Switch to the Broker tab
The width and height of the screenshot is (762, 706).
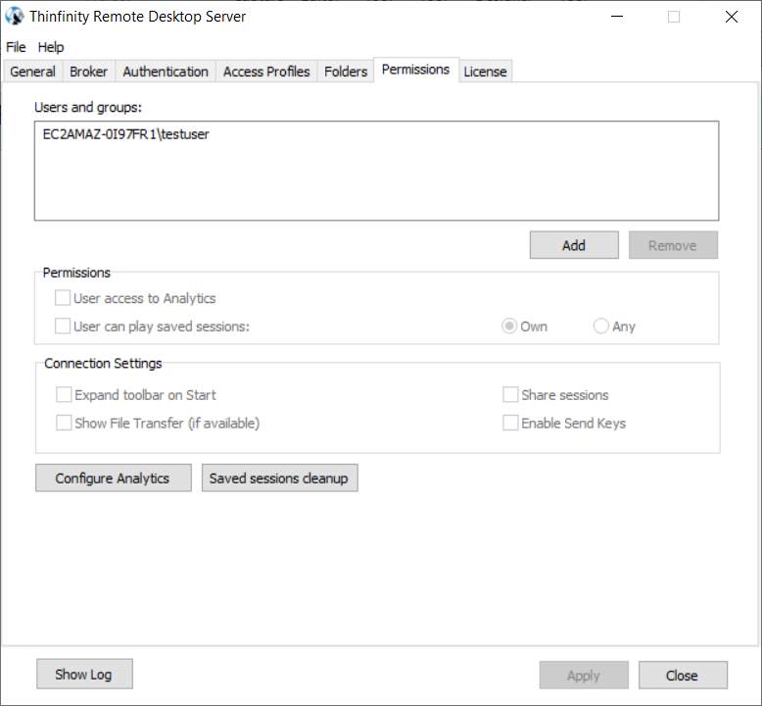(x=88, y=72)
